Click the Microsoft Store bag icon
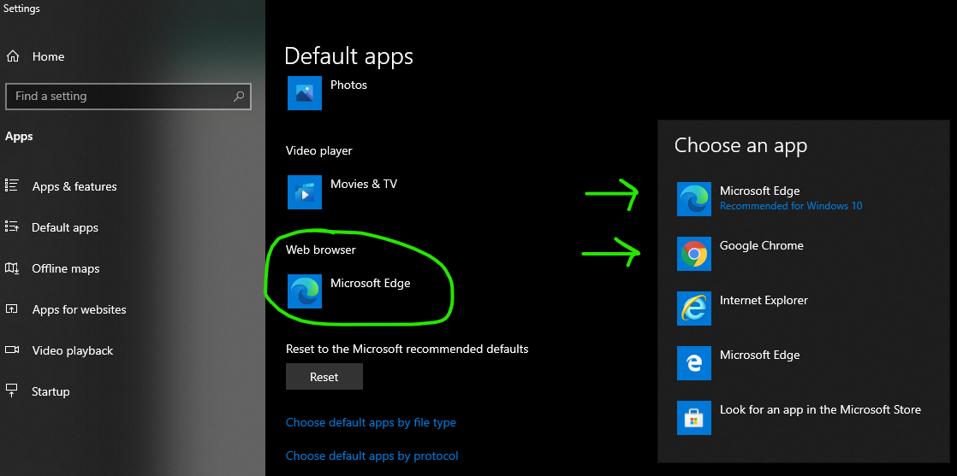Image resolution: width=957 pixels, height=476 pixels. tap(694, 418)
